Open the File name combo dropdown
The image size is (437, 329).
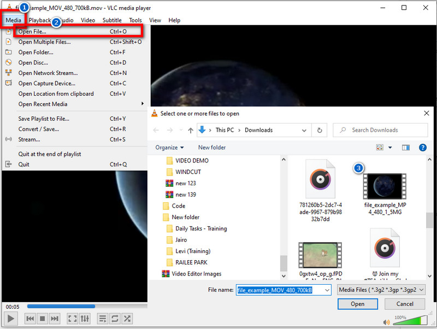click(327, 290)
